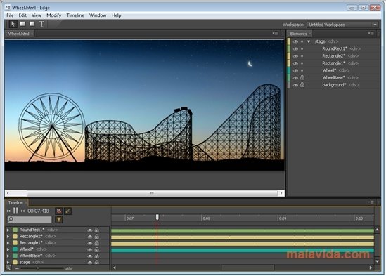Select the Timeline panel tab
The width and height of the screenshot is (386, 276).
tap(15, 203)
